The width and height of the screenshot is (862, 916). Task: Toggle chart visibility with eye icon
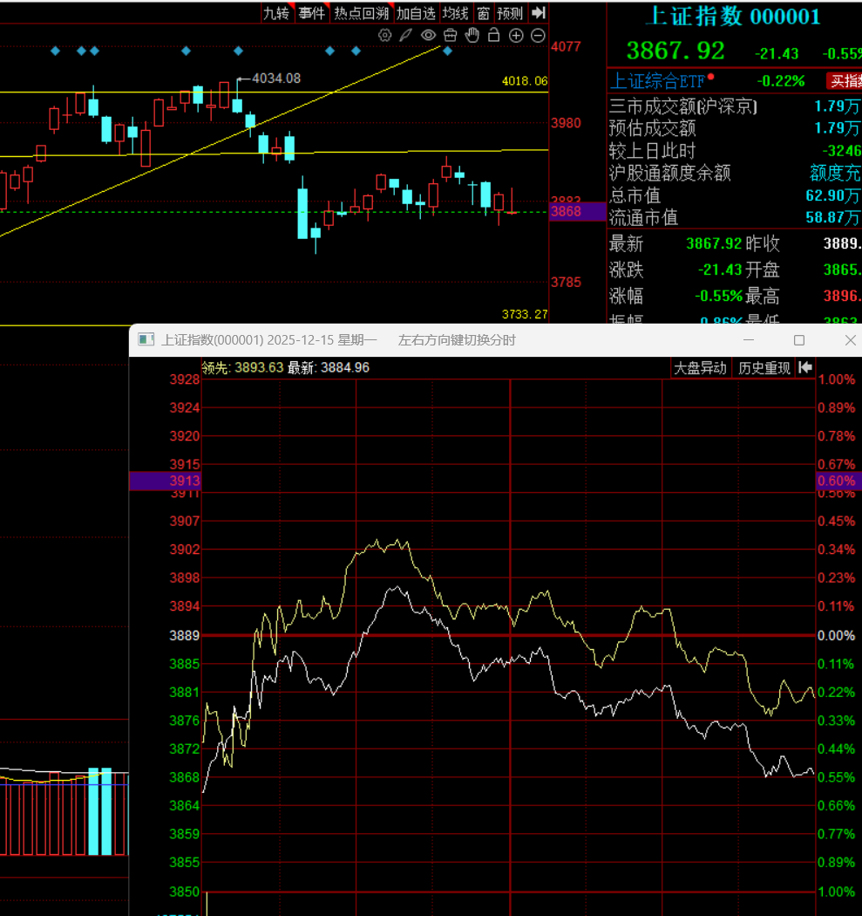click(x=428, y=35)
